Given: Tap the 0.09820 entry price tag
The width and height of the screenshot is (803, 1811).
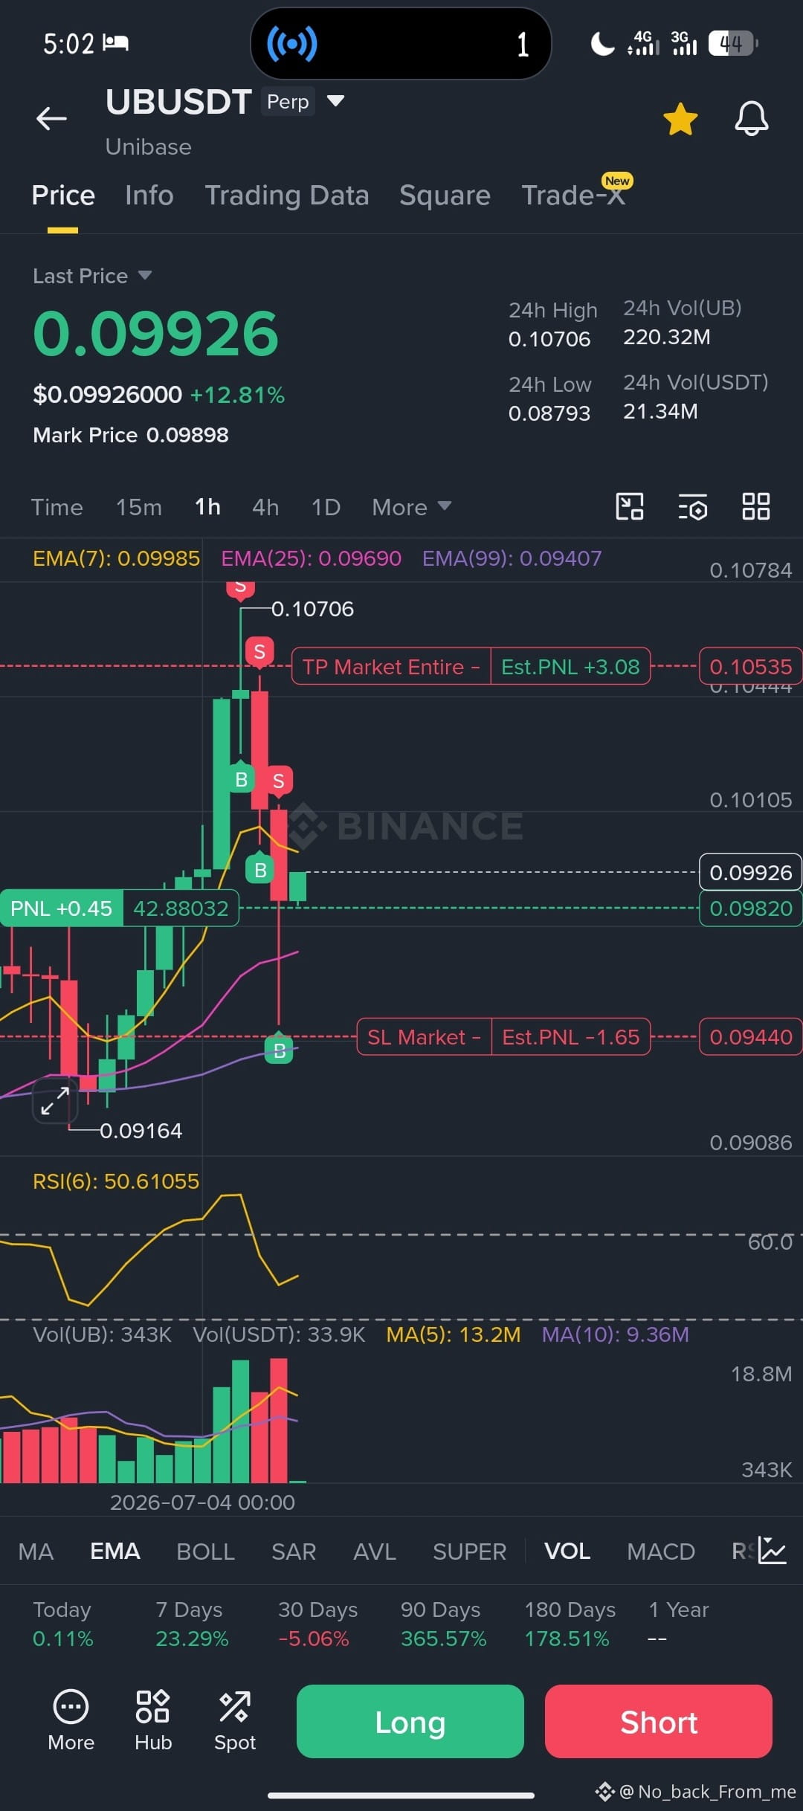Looking at the screenshot, I should [751, 908].
